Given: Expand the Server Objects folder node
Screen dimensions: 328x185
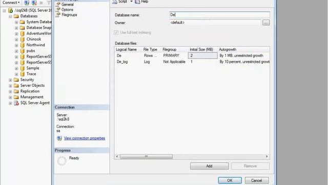Looking at the screenshot, I should point(10,86).
